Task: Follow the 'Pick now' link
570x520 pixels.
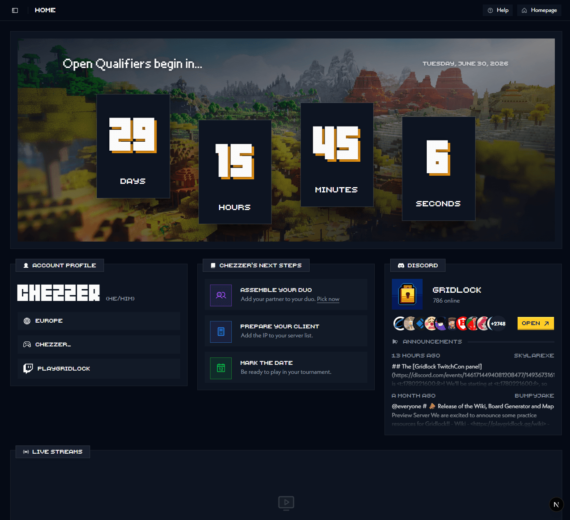Action: [328, 299]
